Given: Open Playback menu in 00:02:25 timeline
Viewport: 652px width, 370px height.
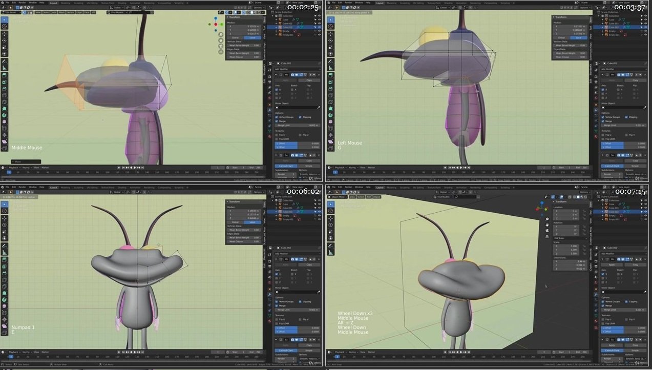Looking at the screenshot, I should click(13, 168).
